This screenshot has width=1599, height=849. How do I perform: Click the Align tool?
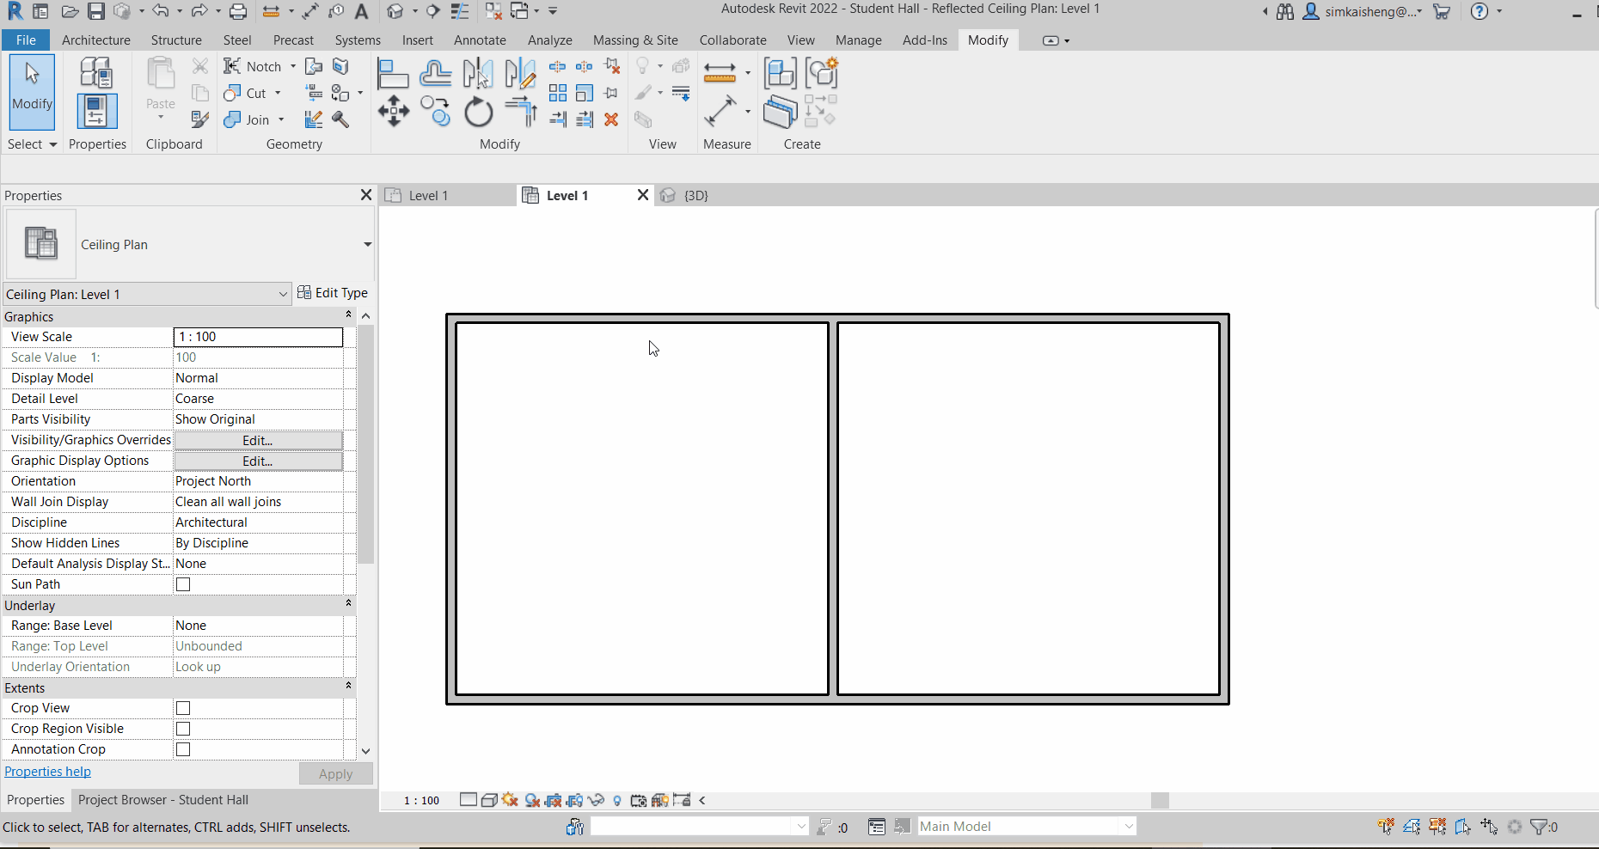tap(393, 74)
